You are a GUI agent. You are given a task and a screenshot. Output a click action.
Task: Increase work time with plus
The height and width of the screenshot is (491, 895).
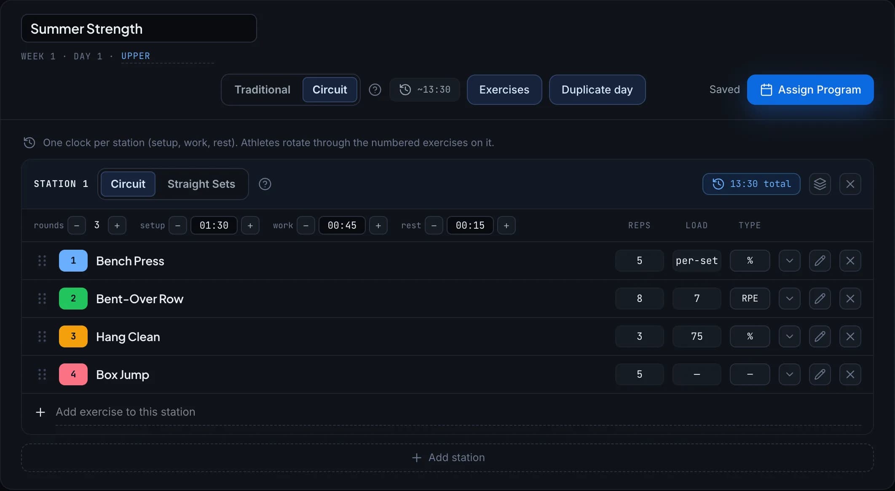378,225
